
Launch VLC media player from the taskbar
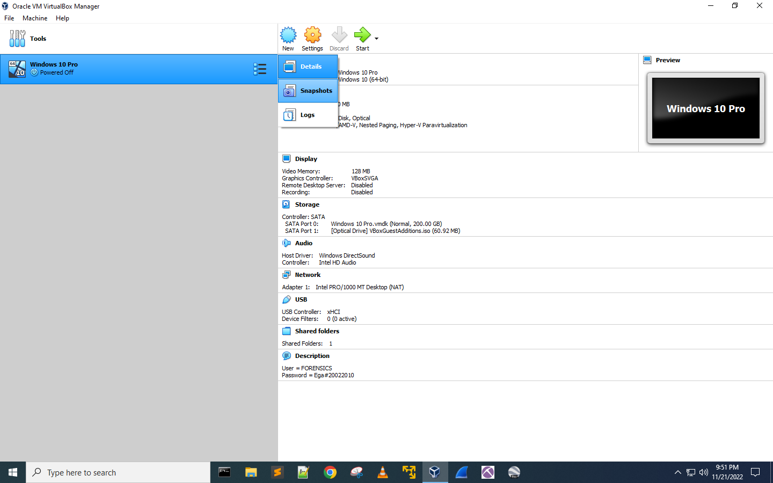click(x=382, y=472)
